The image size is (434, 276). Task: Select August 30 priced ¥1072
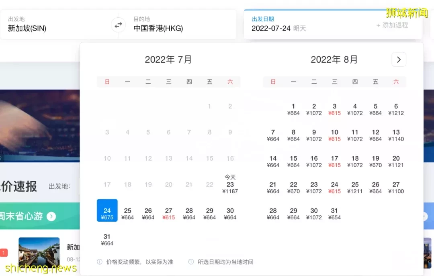tap(314, 214)
